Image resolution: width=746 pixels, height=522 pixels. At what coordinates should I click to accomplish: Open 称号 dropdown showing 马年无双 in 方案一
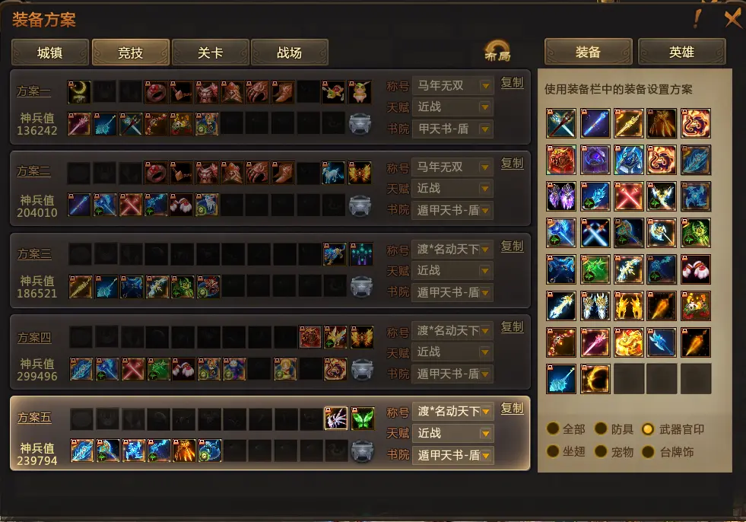[x=452, y=86]
